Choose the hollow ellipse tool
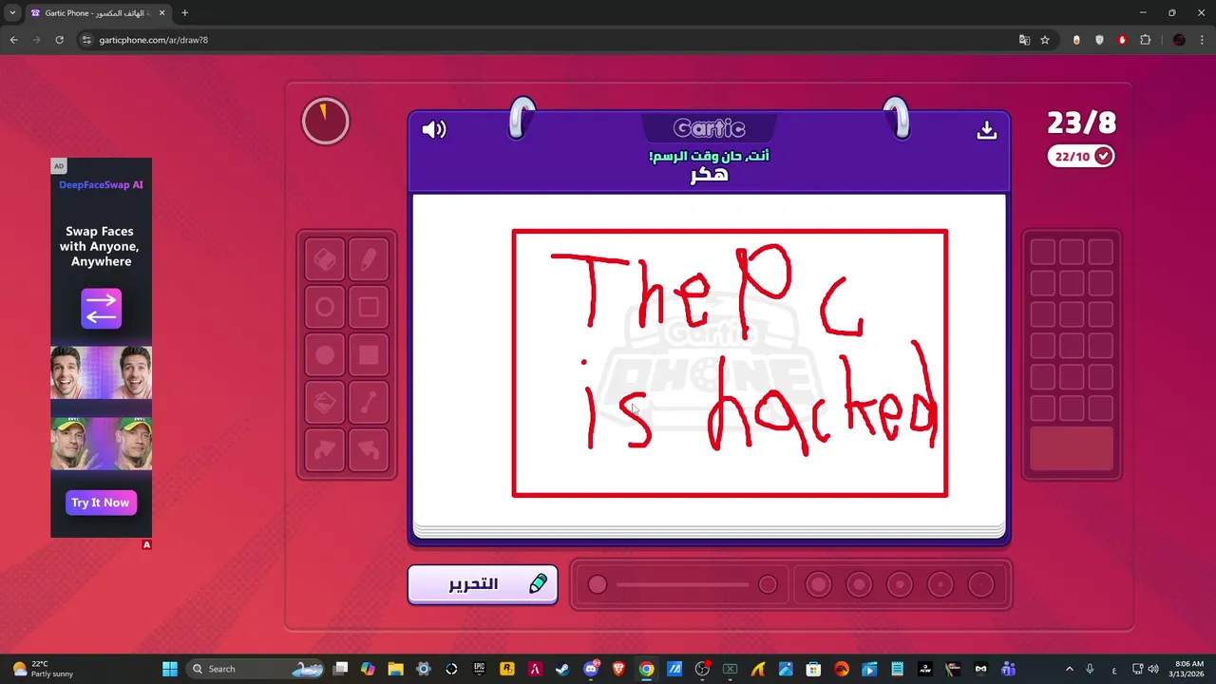1216x684 pixels. click(325, 308)
